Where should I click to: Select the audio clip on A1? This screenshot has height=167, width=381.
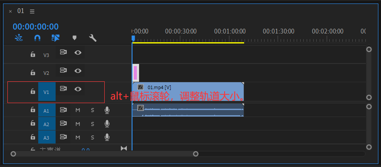click(188, 110)
